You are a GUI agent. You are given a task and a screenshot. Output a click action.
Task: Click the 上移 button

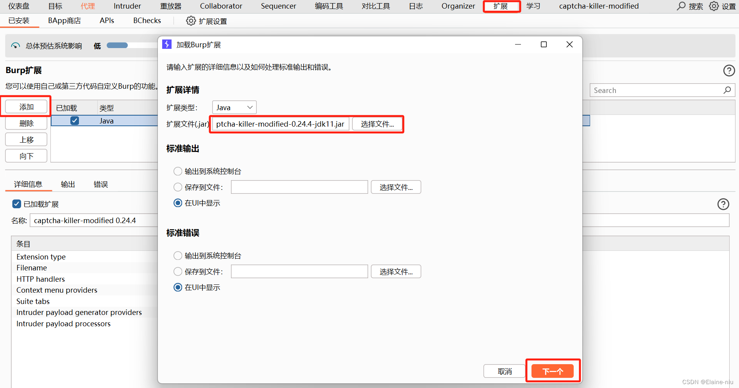[x=26, y=139]
